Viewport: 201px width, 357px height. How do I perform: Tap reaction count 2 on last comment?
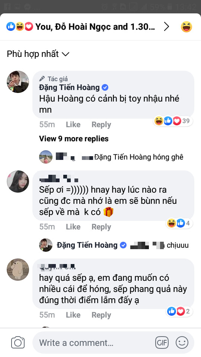(179, 311)
